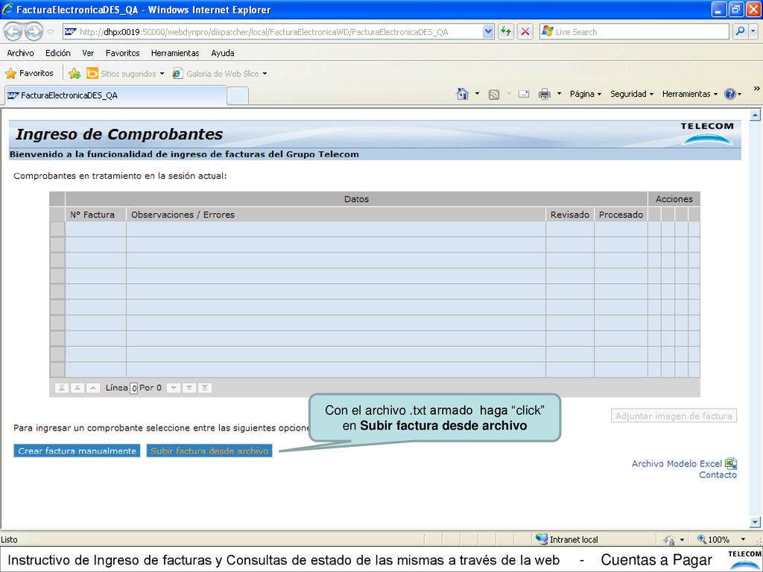Click Subir factura desde archivo button
The height and width of the screenshot is (572, 763).
tap(209, 451)
